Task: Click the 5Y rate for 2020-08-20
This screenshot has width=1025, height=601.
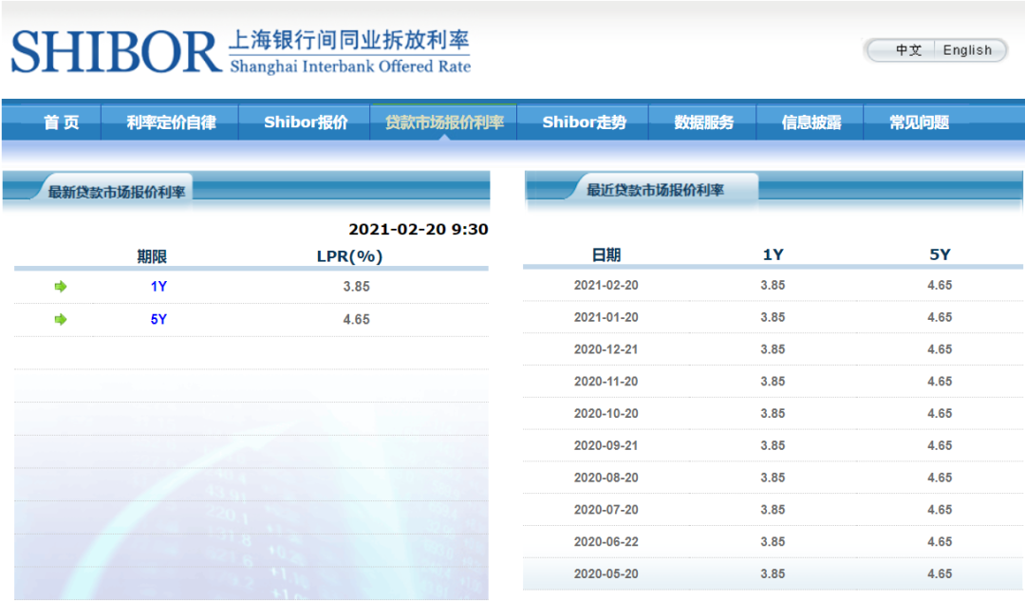Action: tap(940, 478)
